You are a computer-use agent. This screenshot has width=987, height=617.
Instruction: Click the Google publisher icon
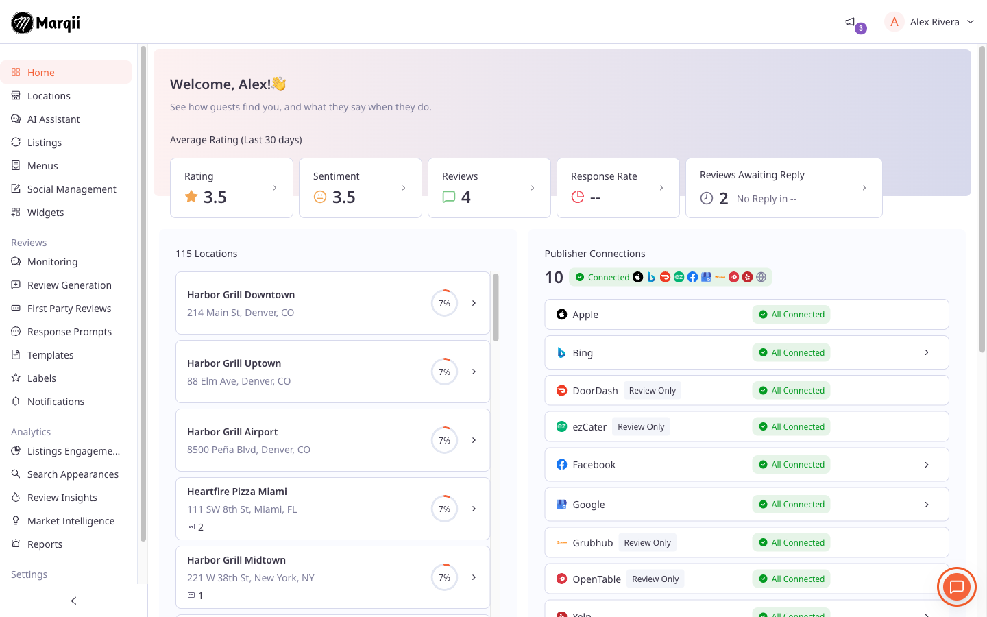[x=561, y=505]
